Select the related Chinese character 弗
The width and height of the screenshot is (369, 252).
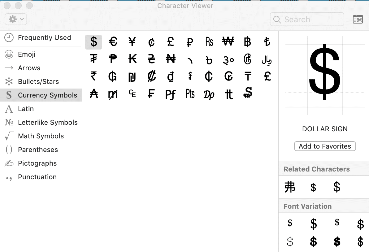click(290, 187)
